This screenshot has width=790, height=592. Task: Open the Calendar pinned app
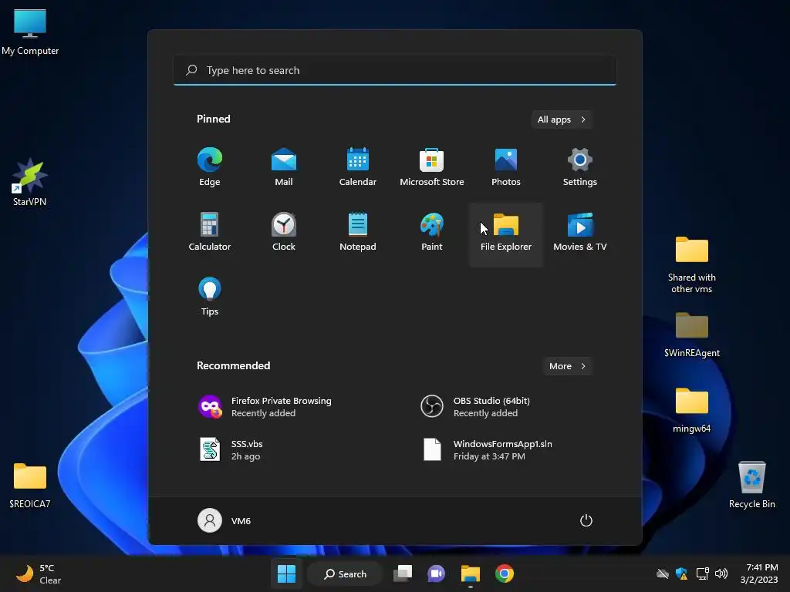pyautogui.click(x=358, y=167)
